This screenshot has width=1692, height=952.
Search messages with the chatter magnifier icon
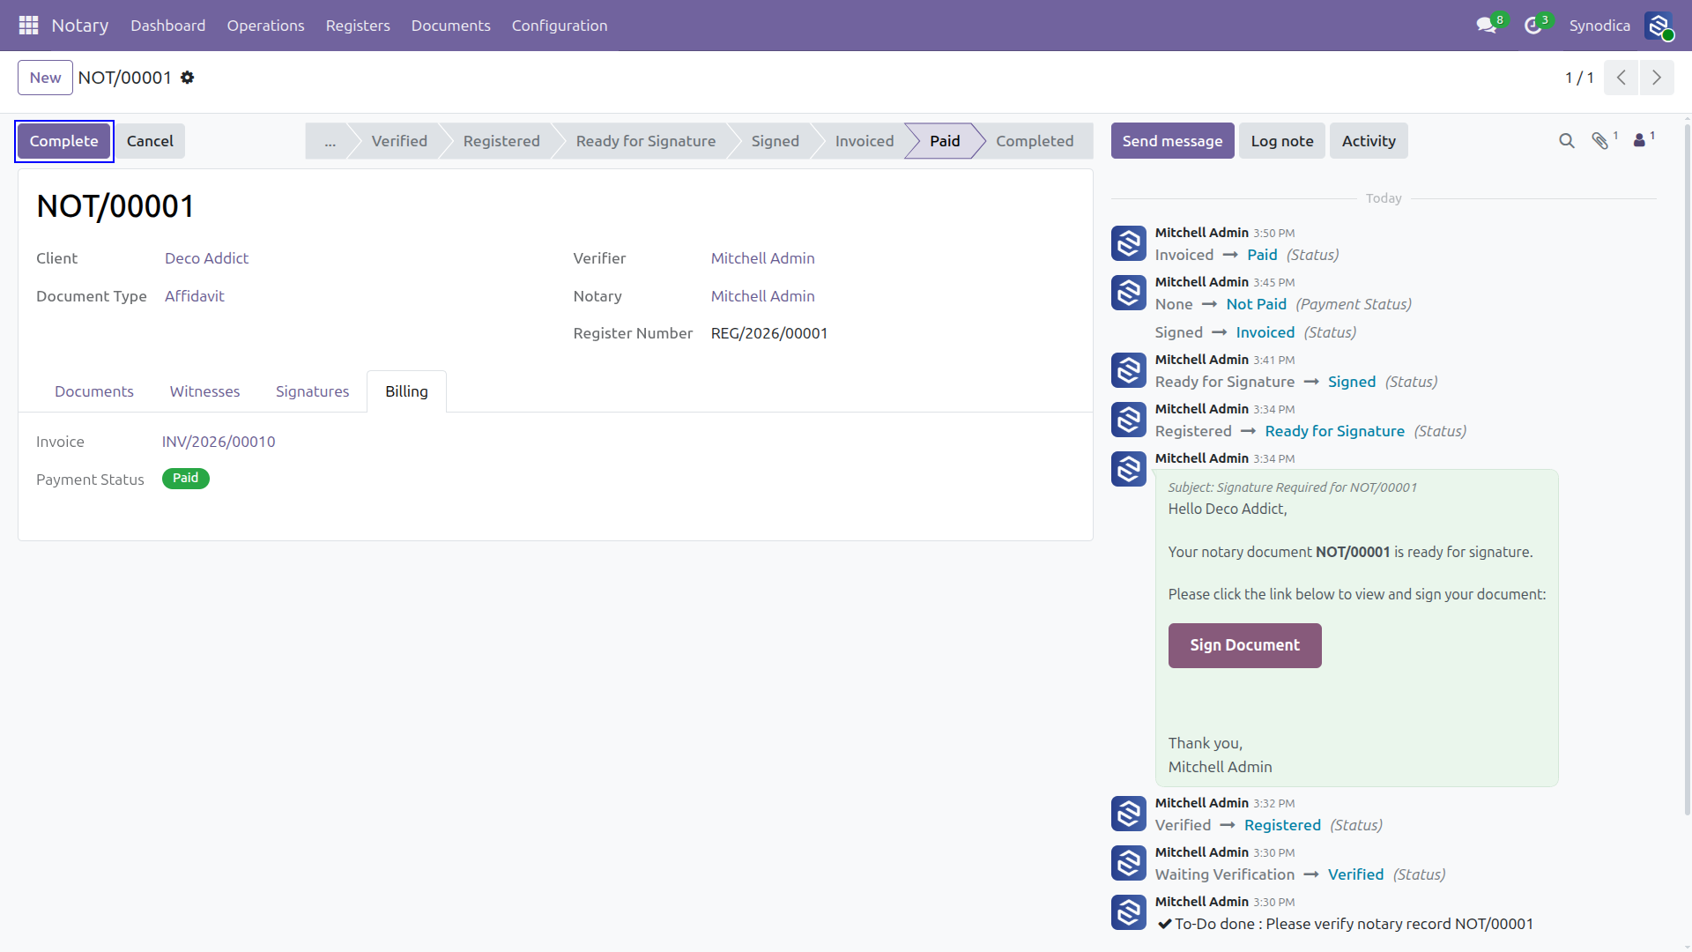1566,141
